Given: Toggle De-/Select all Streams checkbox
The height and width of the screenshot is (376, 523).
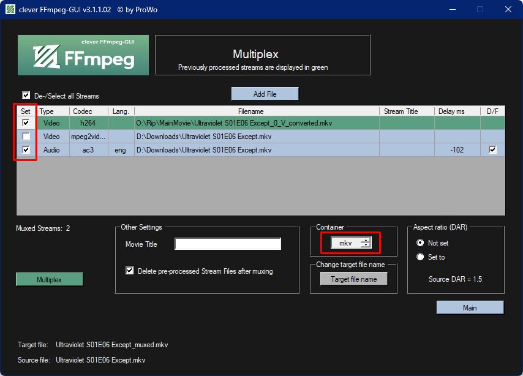Looking at the screenshot, I should 26,96.
